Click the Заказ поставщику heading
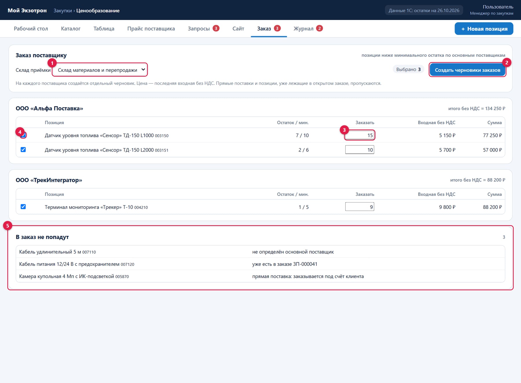The height and width of the screenshot is (383, 521). (41, 55)
